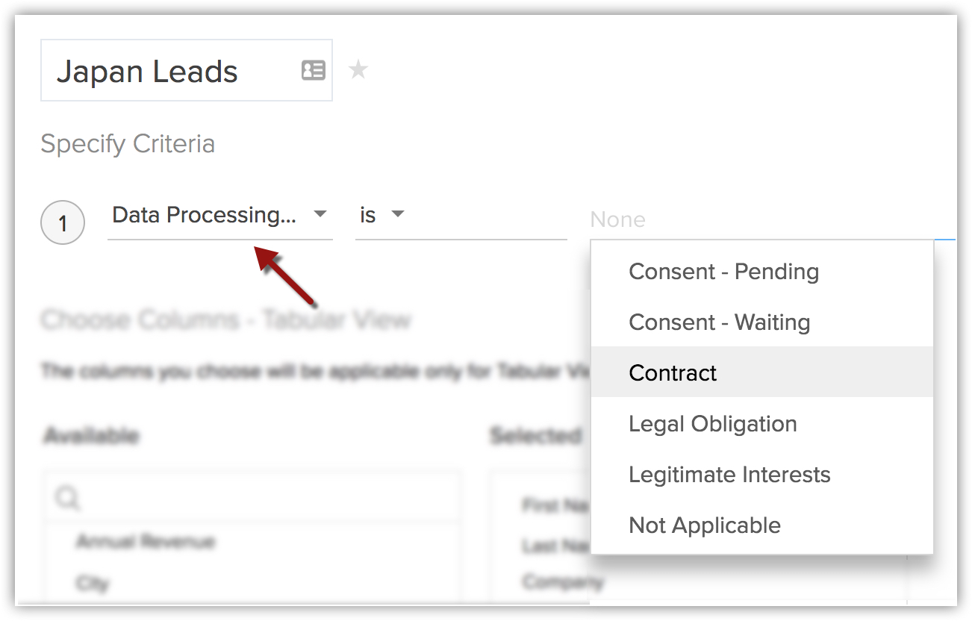Image resolution: width=972 pixels, height=621 pixels.
Task: Select 'City' from Available columns list
Action: pos(93,582)
